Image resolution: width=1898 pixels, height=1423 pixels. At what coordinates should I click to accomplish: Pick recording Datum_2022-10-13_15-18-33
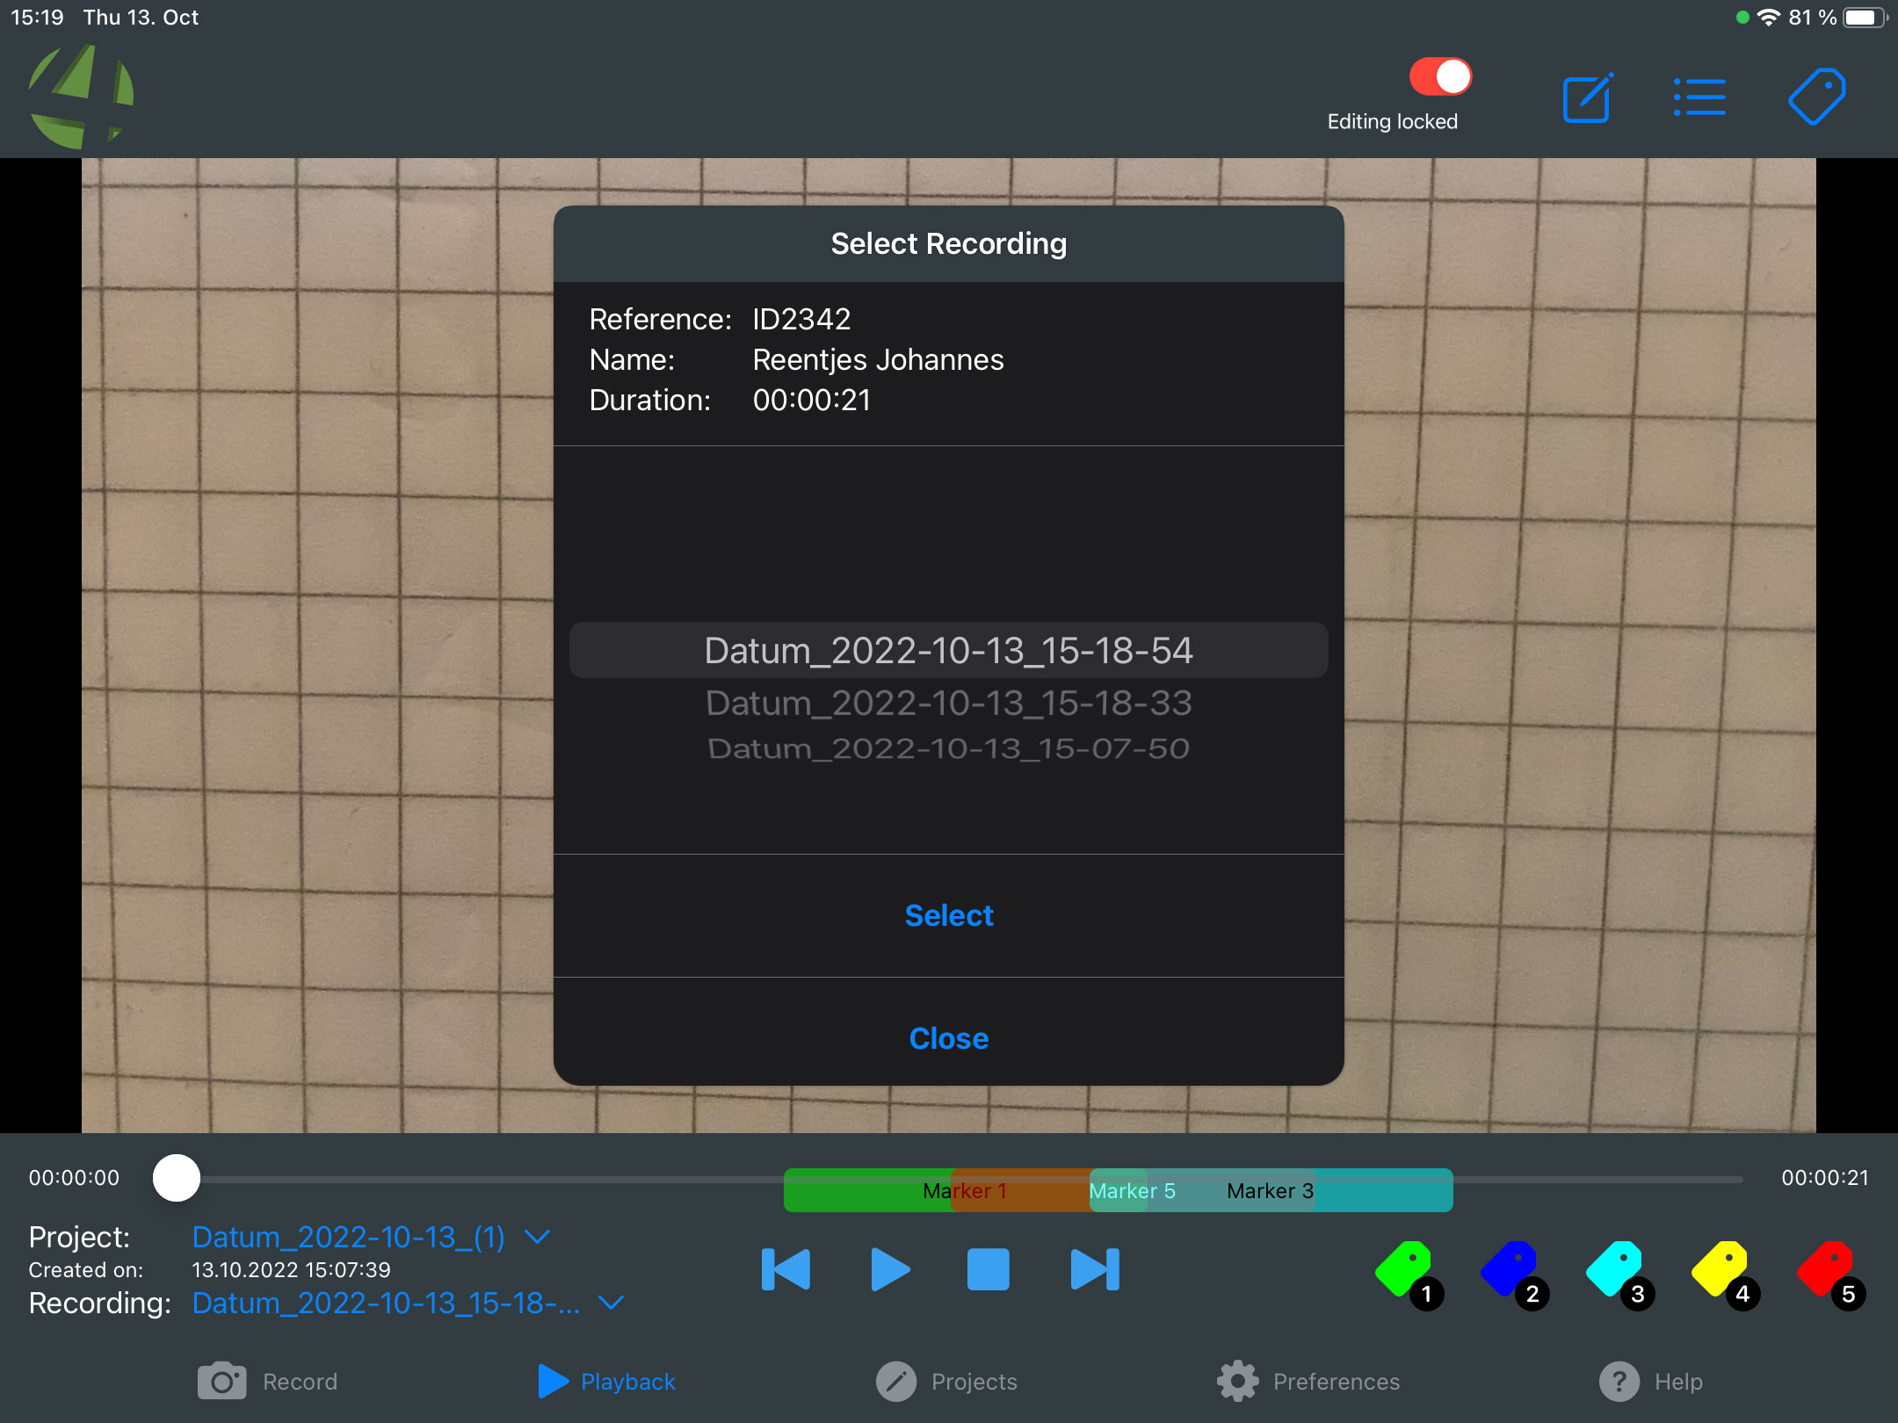pyautogui.click(x=948, y=703)
